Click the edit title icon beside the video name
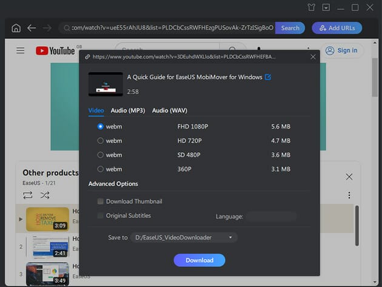Viewport: 382px width, 287px height. (x=268, y=77)
